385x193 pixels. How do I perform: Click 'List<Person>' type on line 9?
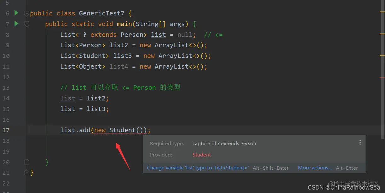(x=83, y=45)
